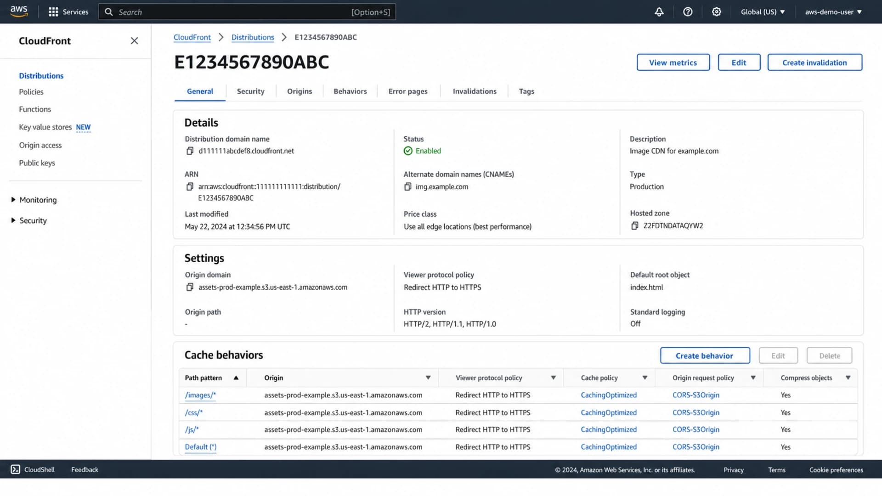Switch to the General tab

point(200,91)
